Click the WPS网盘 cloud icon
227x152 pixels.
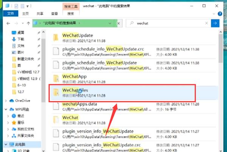click(12, 109)
